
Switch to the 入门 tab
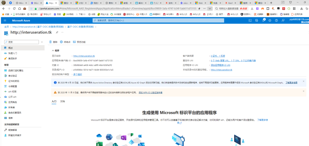point(54,101)
